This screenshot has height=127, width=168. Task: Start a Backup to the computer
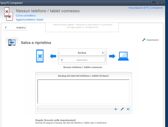coord(82,53)
